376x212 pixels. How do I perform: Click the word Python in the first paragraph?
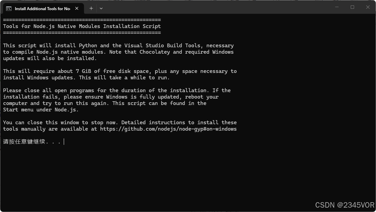(x=88, y=46)
